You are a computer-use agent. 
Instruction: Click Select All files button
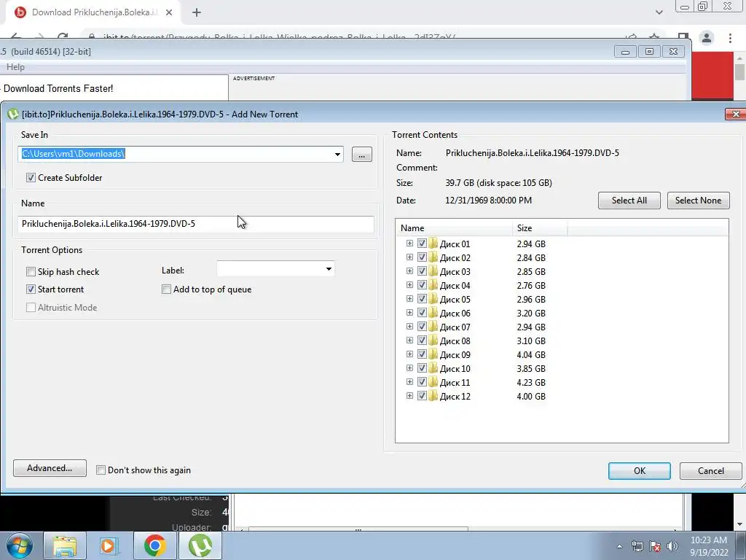click(629, 201)
